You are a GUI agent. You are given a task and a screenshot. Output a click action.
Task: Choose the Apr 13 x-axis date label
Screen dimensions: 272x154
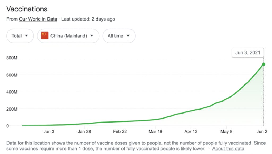pos(191,131)
